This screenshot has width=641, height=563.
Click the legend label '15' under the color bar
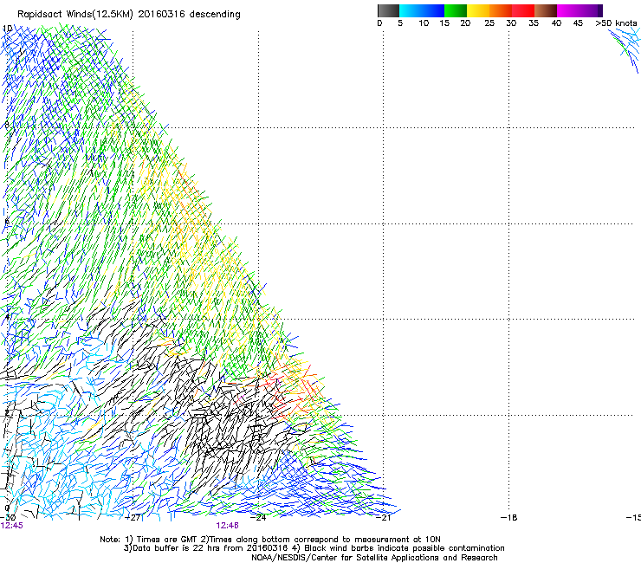click(444, 23)
